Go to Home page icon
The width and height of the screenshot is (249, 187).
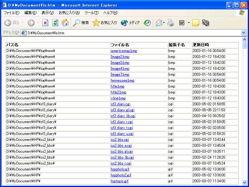pyautogui.click(x=65, y=23)
